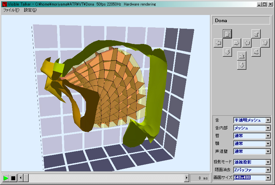
Task: Click the Dona name field
Action: pos(241,21)
